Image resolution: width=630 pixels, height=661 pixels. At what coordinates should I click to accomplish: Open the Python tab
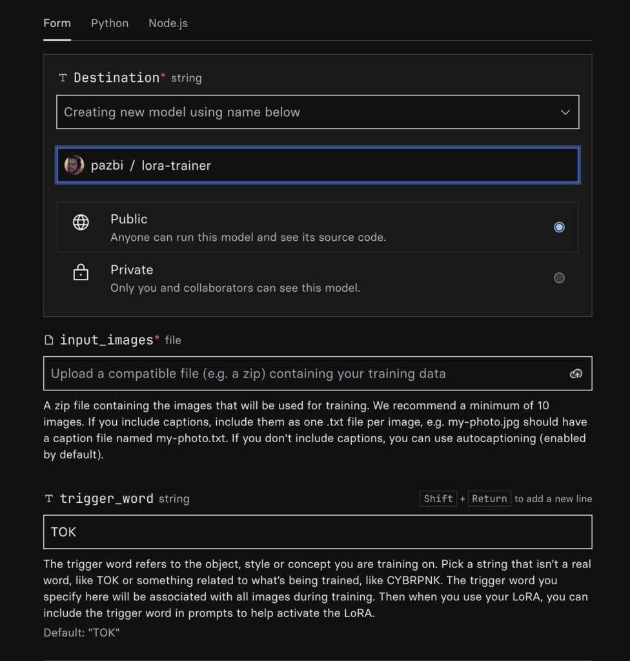pos(110,23)
